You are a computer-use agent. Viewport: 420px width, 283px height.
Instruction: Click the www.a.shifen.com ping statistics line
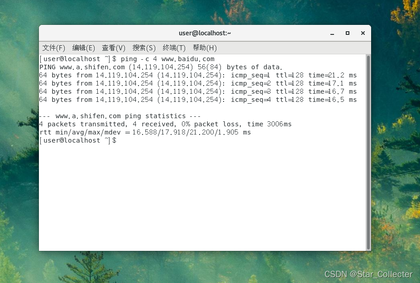(x=120, y=116)
